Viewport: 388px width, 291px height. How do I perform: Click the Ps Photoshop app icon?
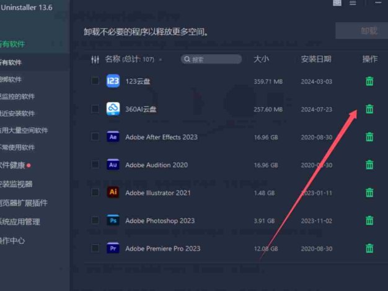pos(113,220)
